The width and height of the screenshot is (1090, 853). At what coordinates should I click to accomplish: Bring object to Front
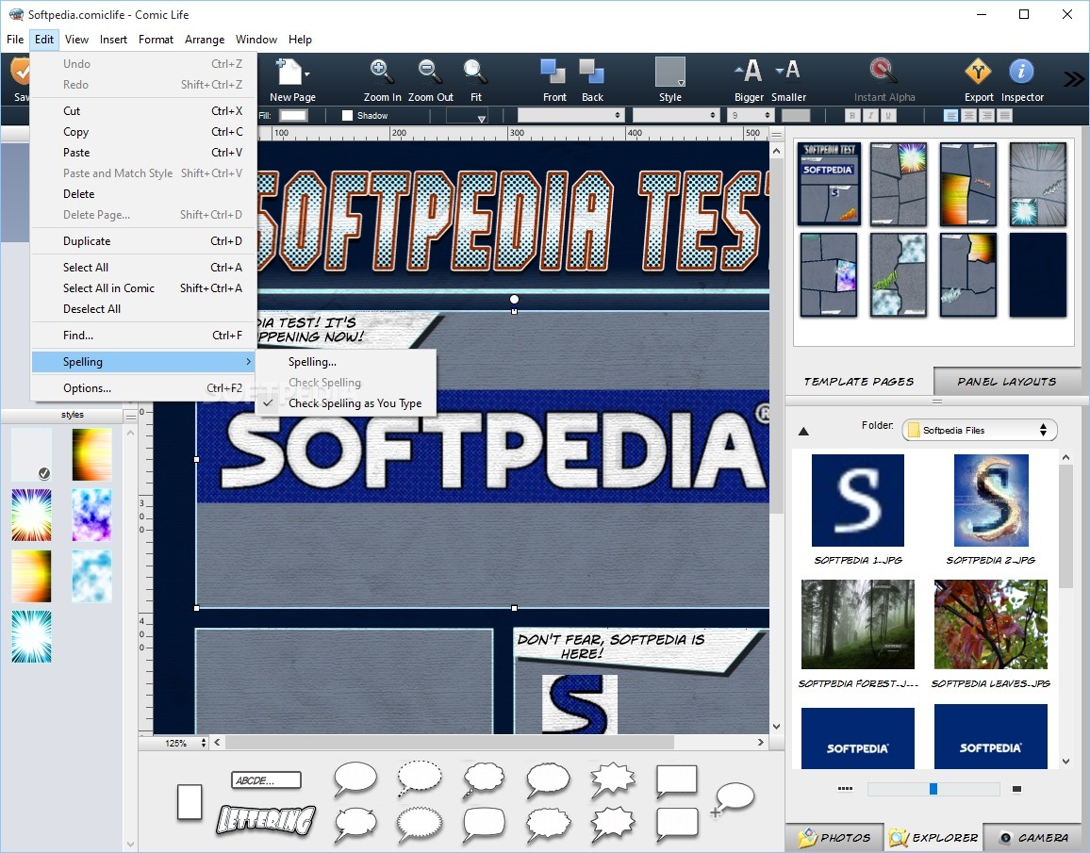point(553,71)
